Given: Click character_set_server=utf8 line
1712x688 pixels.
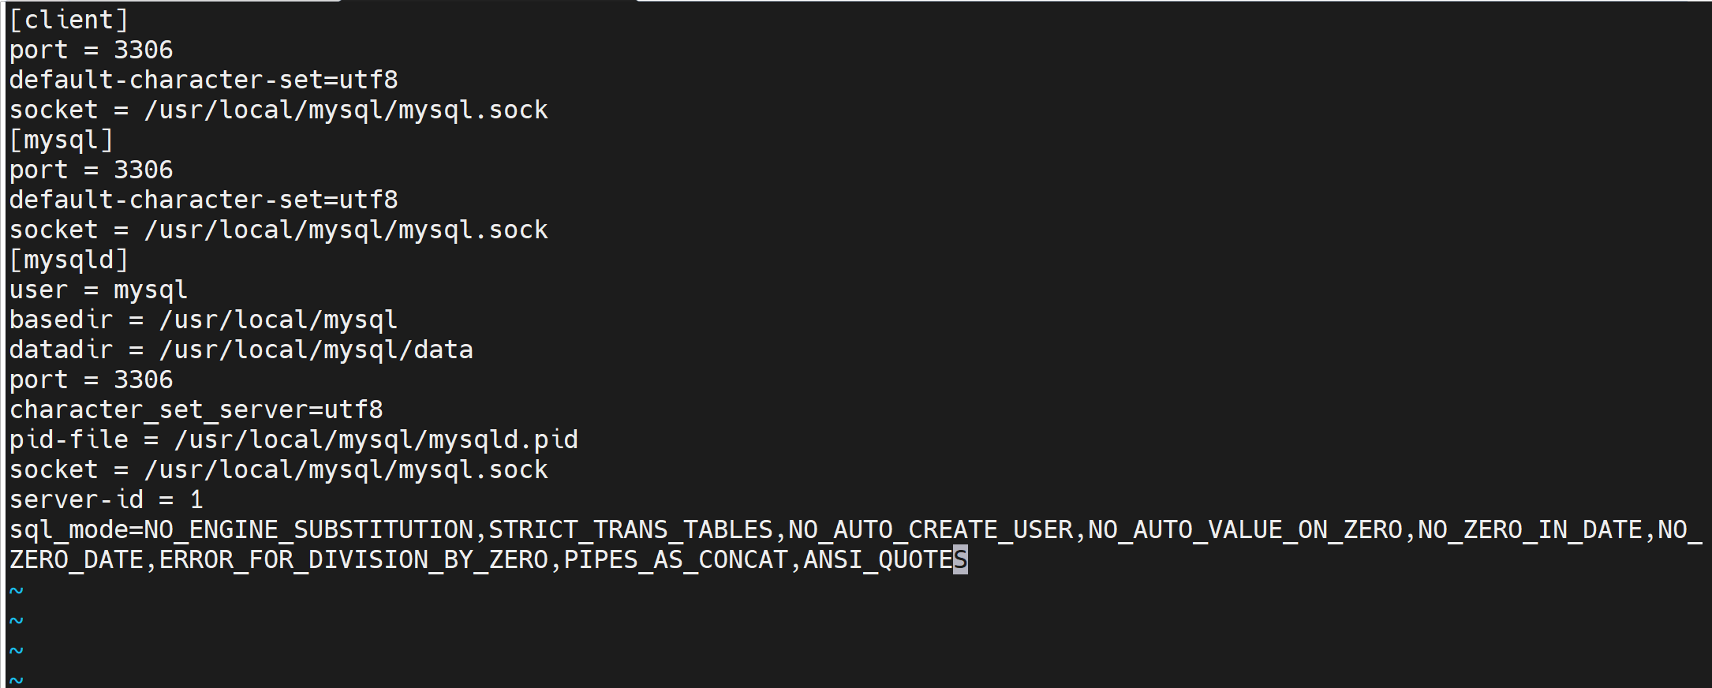Looking at the screenshot, I should [196, 410].
